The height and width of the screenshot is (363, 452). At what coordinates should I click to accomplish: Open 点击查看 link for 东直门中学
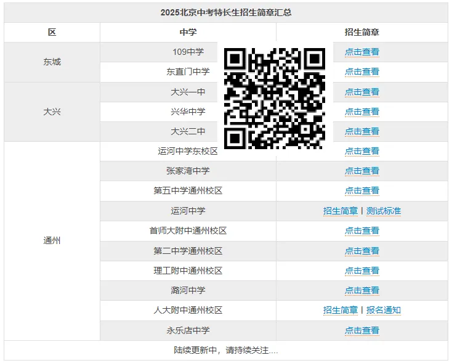point(361,71)
